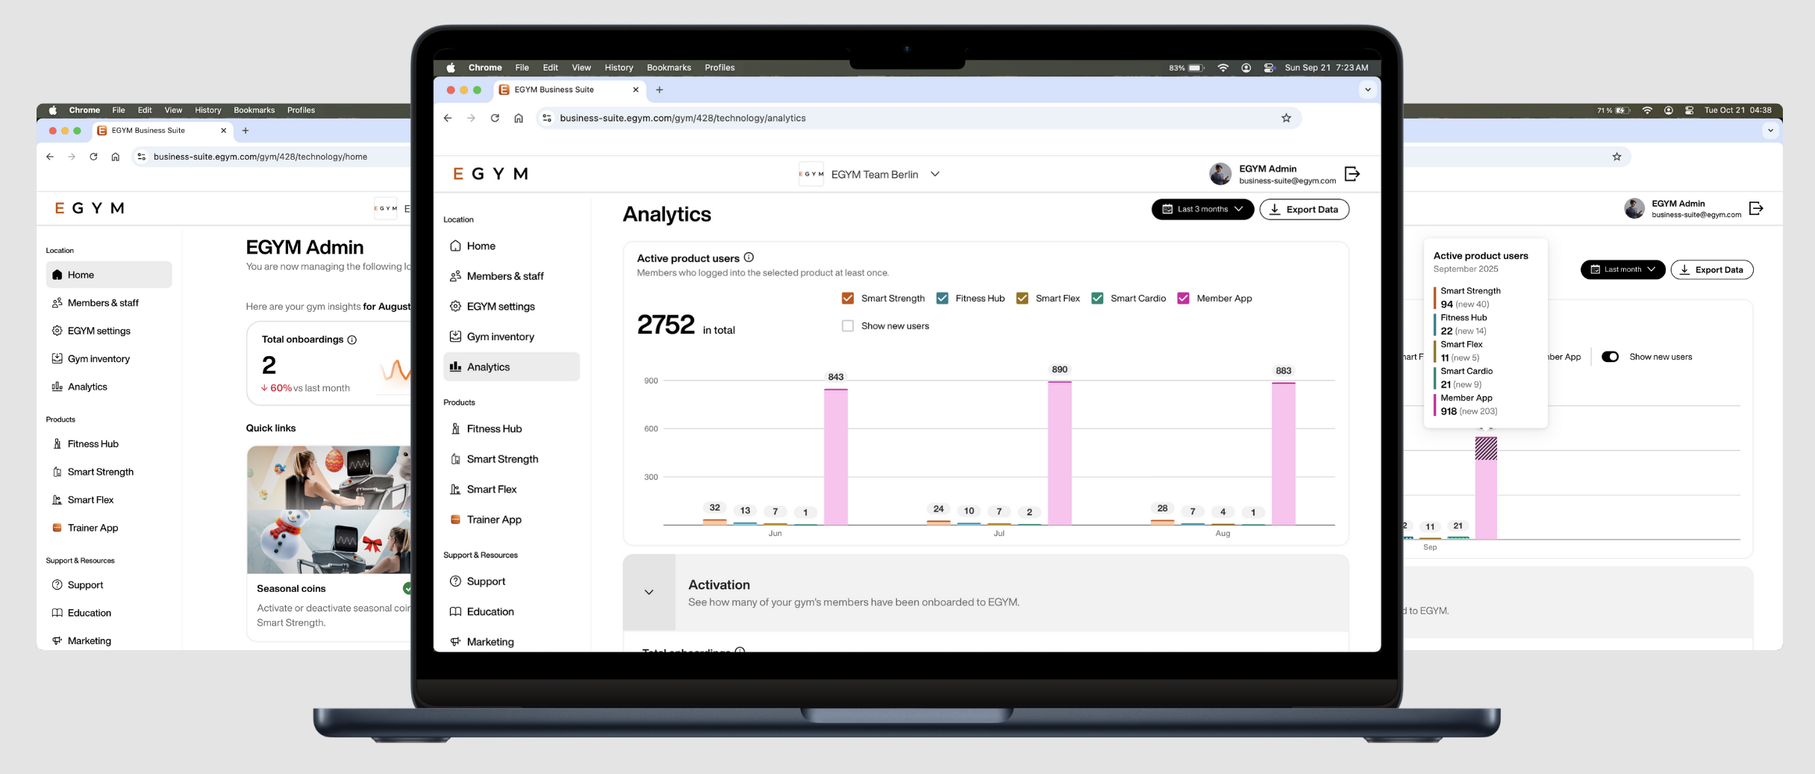Open the History menu in center menu bar
Viewport: 1815px width, 774px height.
tap(618, 67)
